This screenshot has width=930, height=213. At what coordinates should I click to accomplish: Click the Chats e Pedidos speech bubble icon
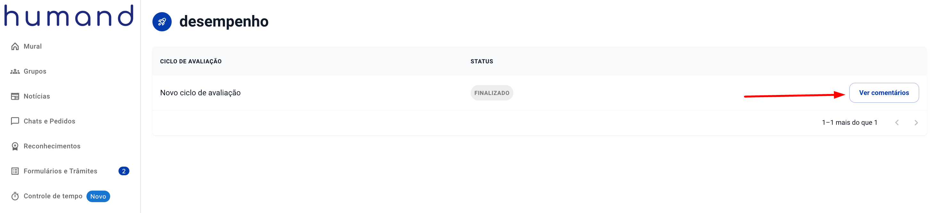pos(15,121)
